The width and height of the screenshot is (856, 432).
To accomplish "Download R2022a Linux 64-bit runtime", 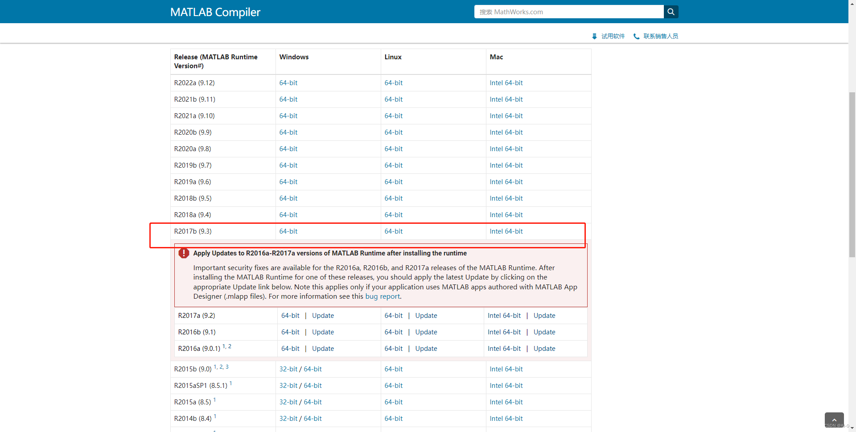I will [x=394, y=83].
